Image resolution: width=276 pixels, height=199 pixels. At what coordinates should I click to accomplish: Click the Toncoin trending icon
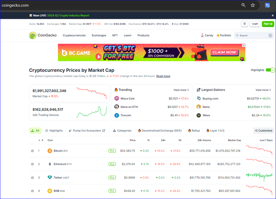117,115
